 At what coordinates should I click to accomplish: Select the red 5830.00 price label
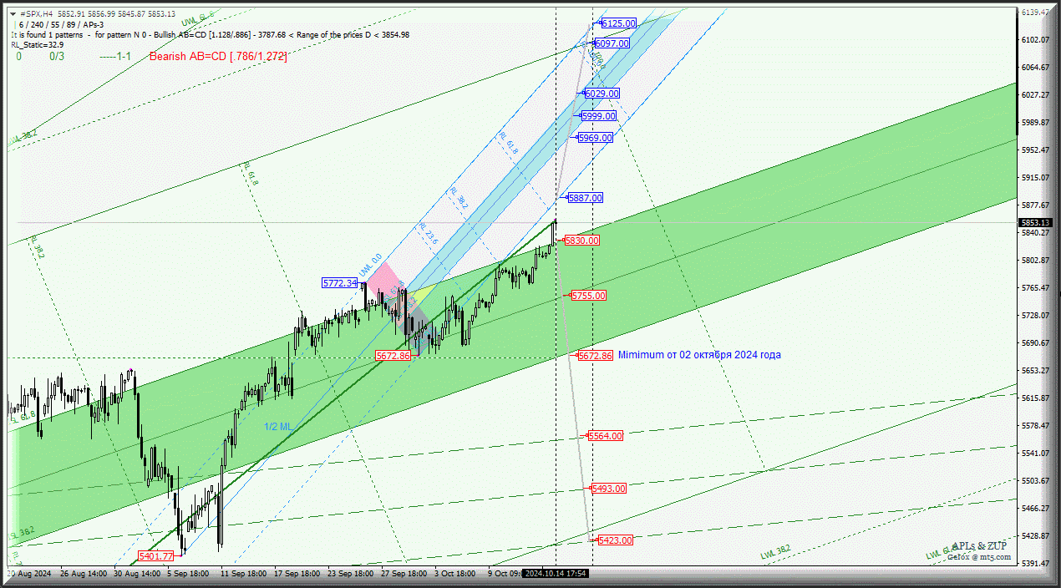tap(581, 241)
